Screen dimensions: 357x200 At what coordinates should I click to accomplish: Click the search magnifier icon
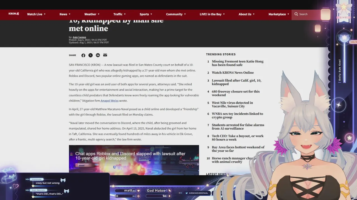(x=296, y=14)
